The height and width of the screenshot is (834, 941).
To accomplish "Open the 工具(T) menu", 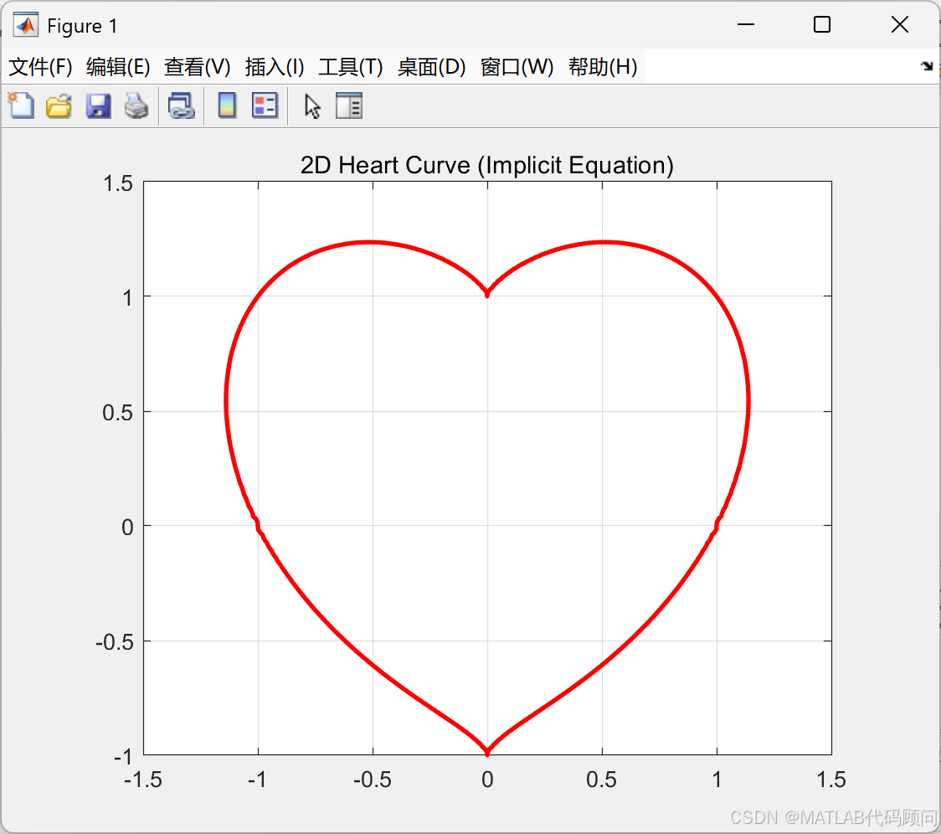I will (x=351, y=67).
